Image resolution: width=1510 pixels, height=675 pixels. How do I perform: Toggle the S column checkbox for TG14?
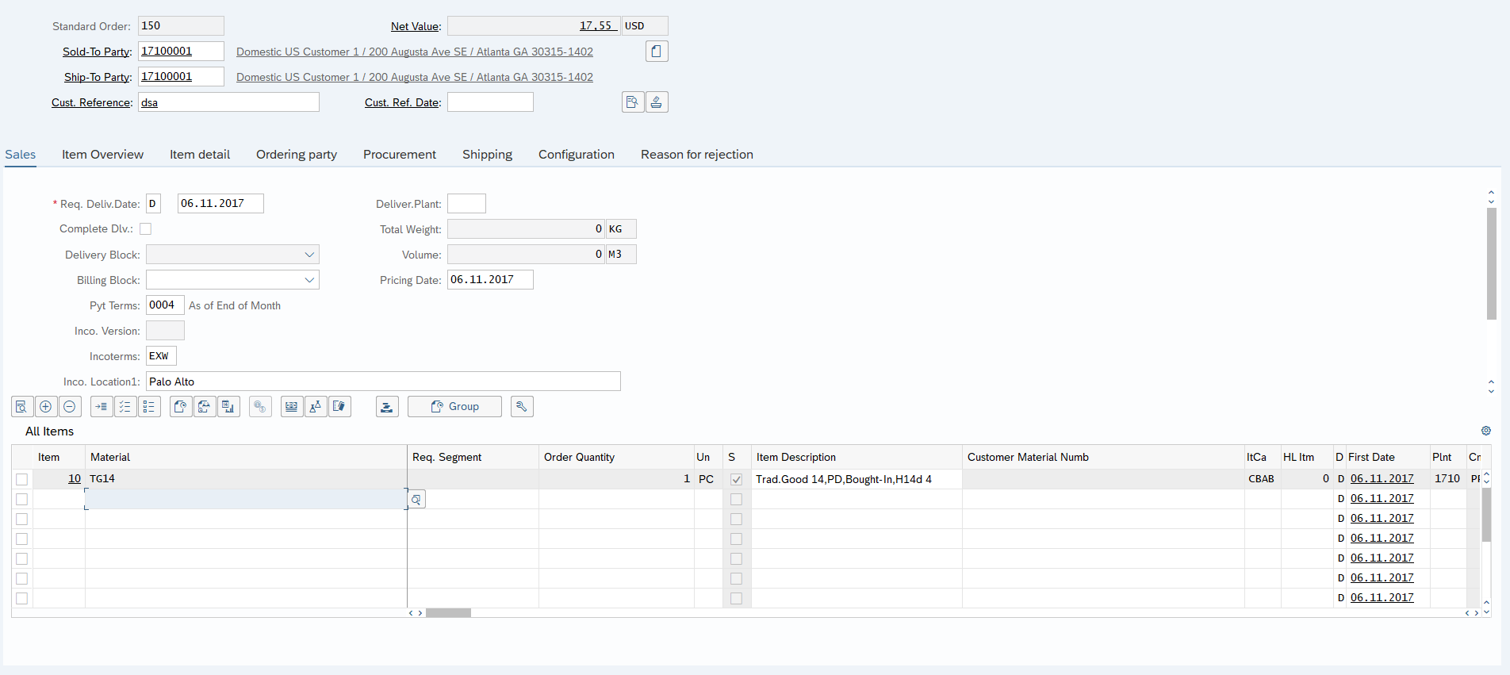[736, 479]
